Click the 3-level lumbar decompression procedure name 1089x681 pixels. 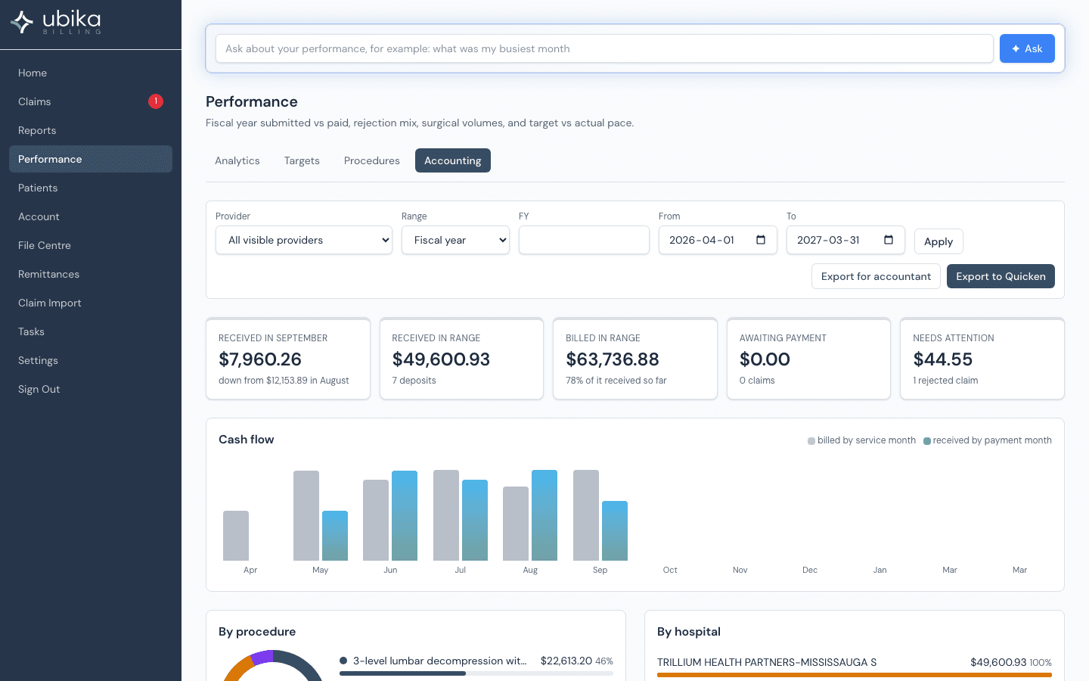pos(440,661)
